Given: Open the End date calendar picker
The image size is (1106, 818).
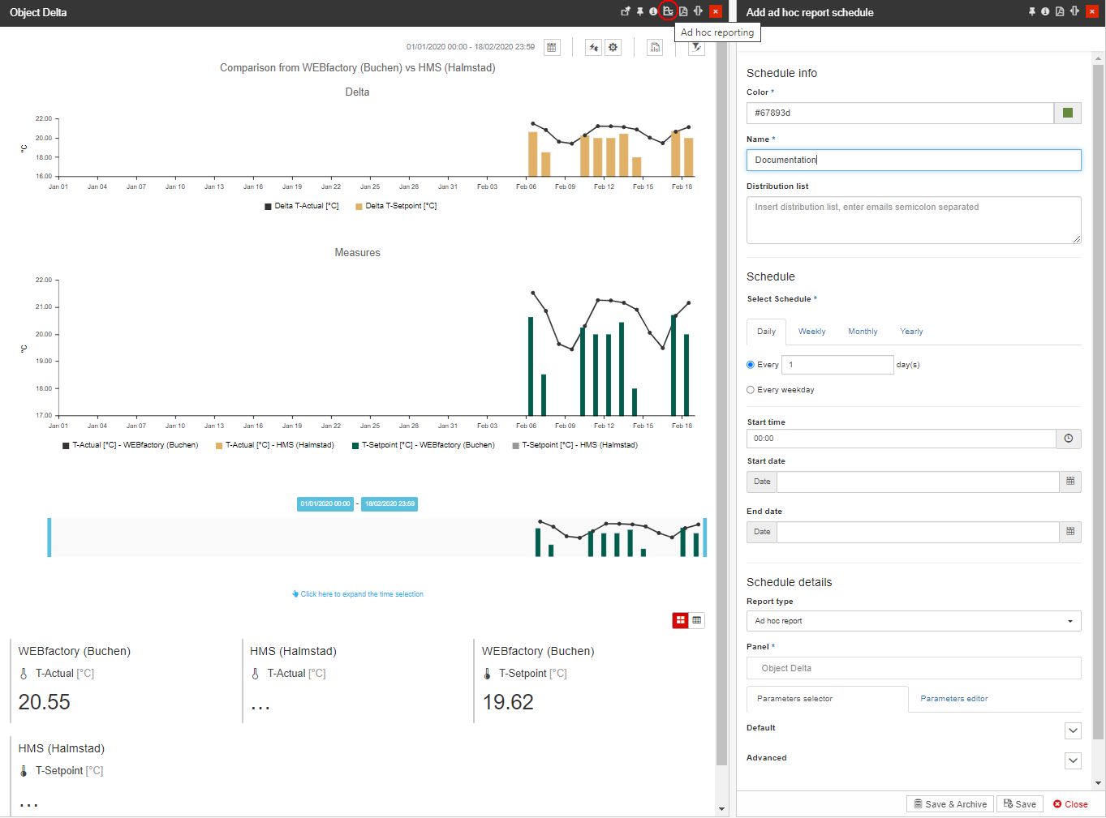Looking at the screenshot, I should 1070,532.
